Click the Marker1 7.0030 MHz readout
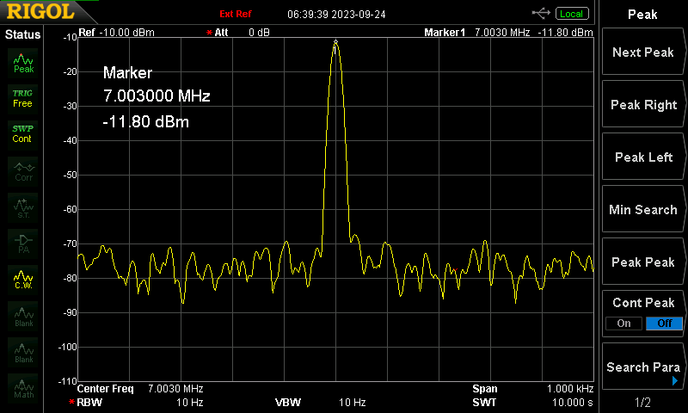 (477, 33)
